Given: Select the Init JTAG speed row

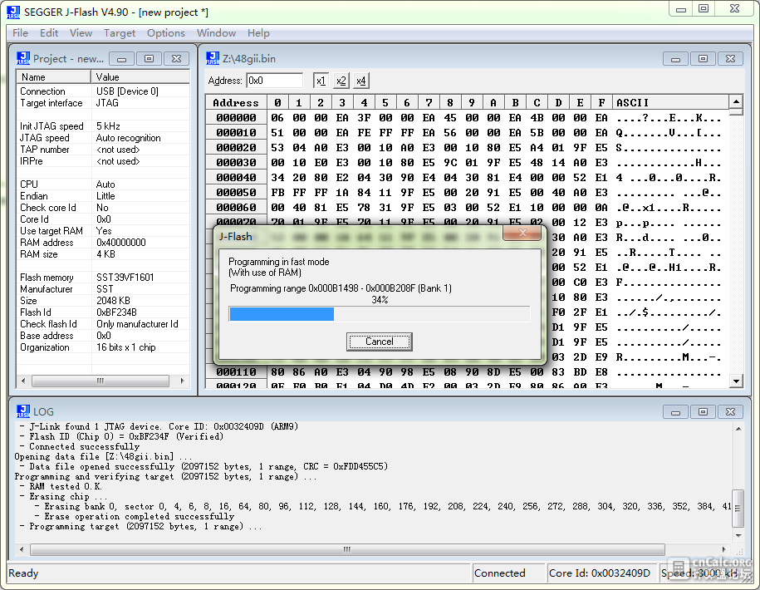Looking at the screenshot, I should point(103,126).
